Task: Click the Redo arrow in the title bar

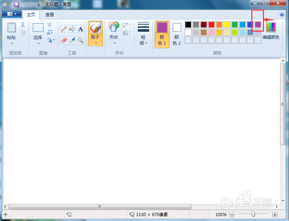Action: [x=32, y=5]
